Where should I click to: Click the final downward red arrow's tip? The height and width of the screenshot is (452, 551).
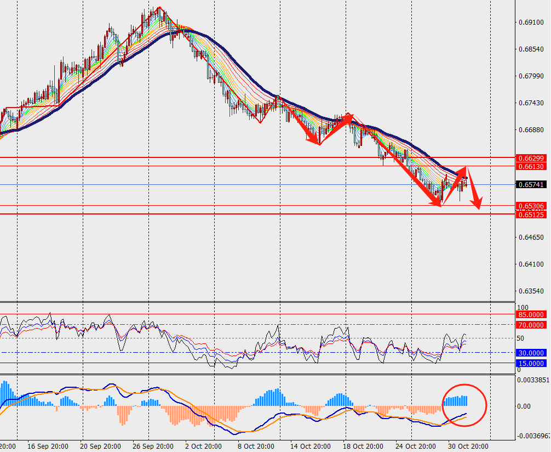point(479,208)
